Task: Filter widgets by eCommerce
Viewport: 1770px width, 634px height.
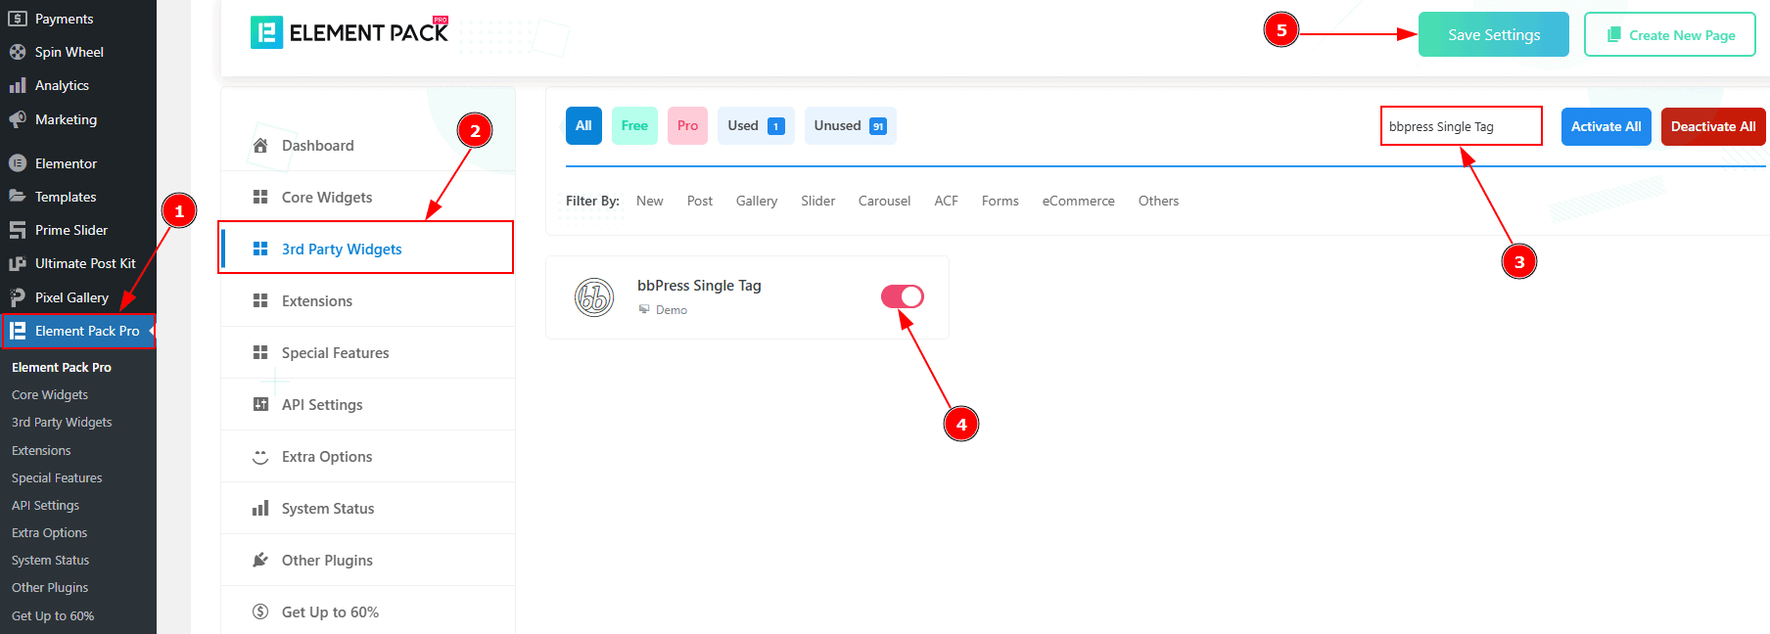Action: [x=1079, y=201]
